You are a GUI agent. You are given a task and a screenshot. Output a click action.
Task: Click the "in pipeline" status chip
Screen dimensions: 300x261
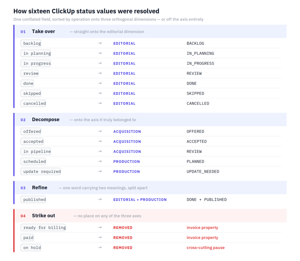tap(36, 152)
